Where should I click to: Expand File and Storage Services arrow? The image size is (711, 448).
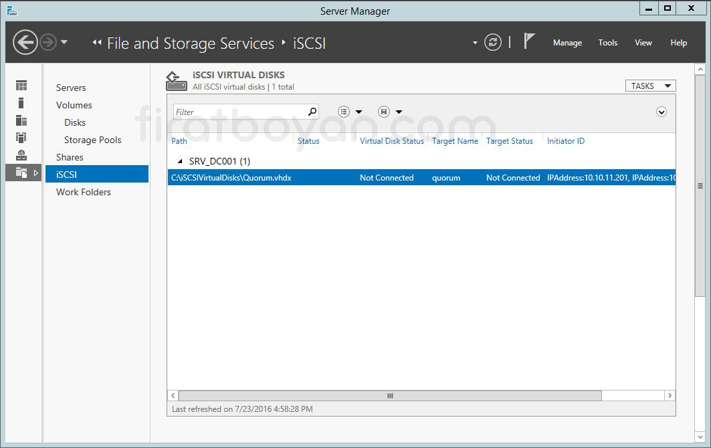click(x=36, y=173)
